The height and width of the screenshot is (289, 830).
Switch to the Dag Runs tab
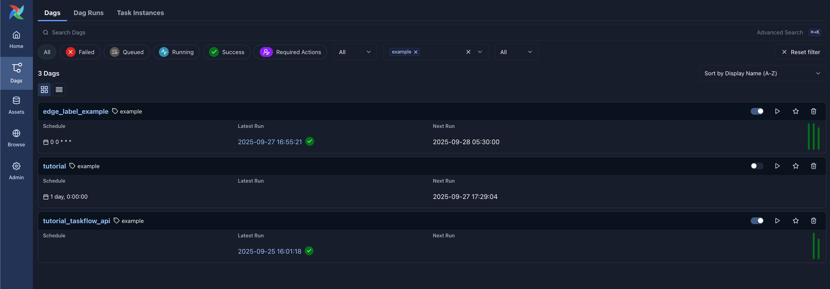pyautogui.click(x=89, y=13)
